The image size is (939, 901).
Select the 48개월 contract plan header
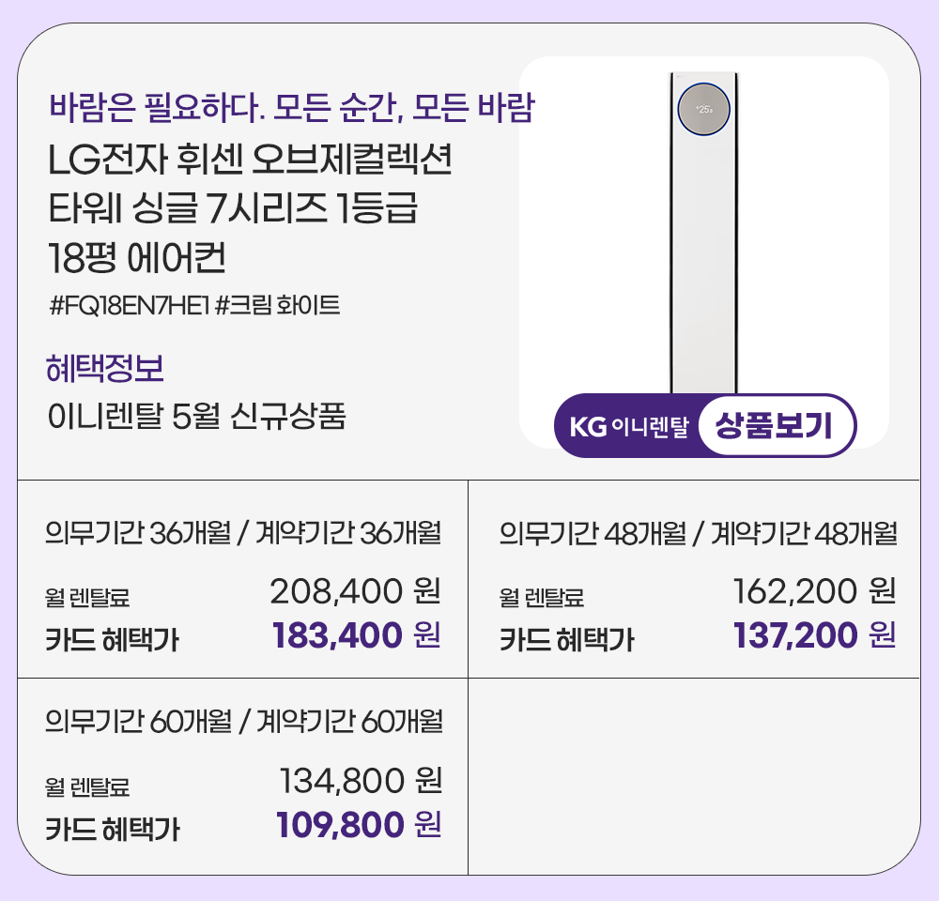(698, 533)
